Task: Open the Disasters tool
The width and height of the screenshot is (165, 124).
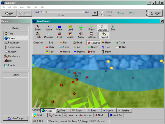Action: (x=48, y=35)
